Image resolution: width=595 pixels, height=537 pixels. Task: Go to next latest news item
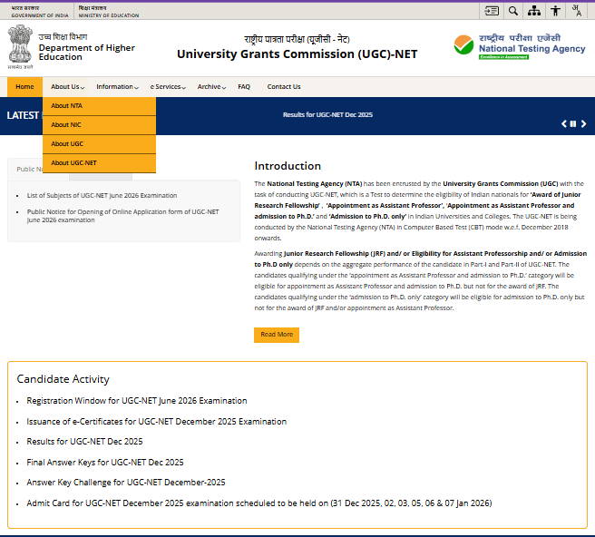point(583,123)
